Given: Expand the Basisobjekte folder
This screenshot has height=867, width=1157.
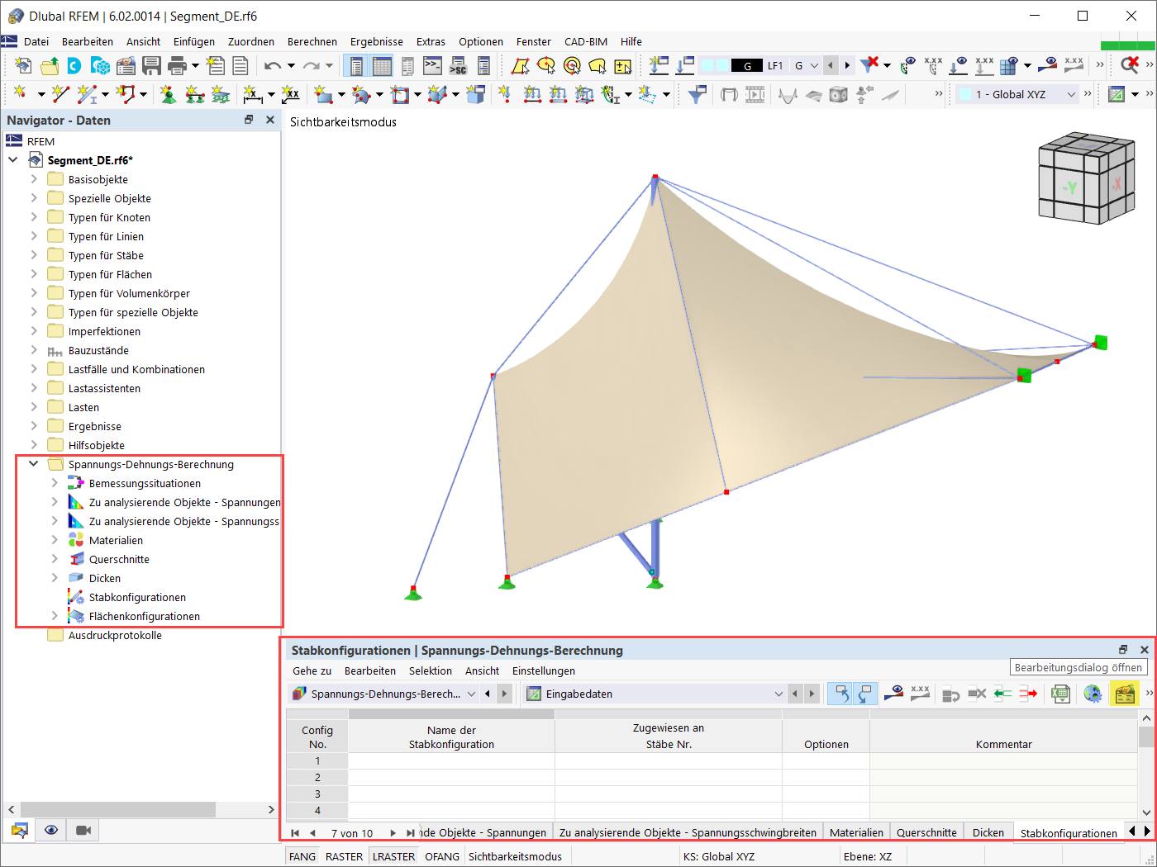Looking at the screenshot, I should click(34, 179).
